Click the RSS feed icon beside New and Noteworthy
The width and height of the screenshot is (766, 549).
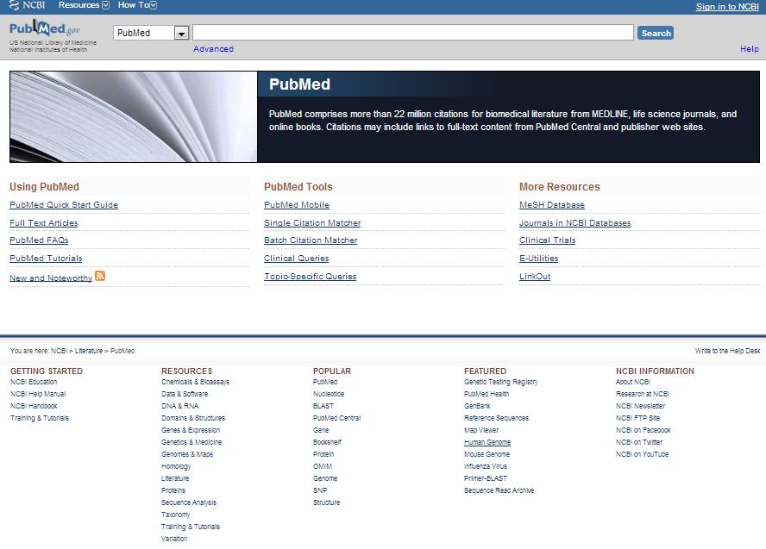[x=100, y=276]
